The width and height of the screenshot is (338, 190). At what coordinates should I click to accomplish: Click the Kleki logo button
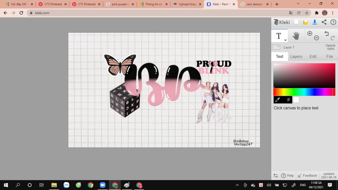coord(282,22)
